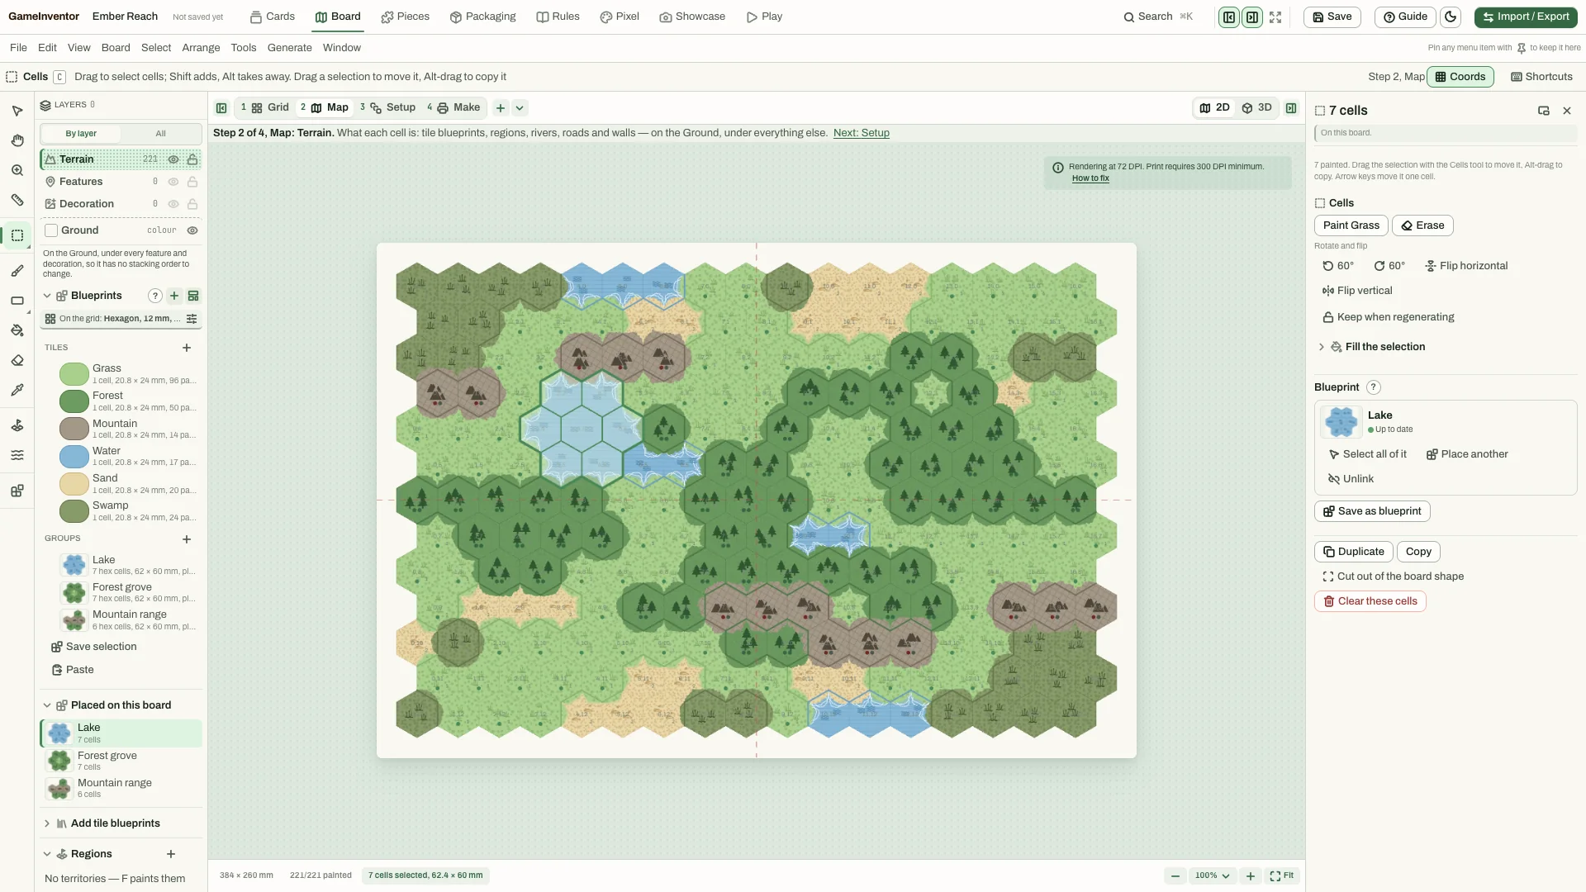Select the zoom magnifier tool
This screenshot has width=1586, height=892.
click(x=17, y=170)
